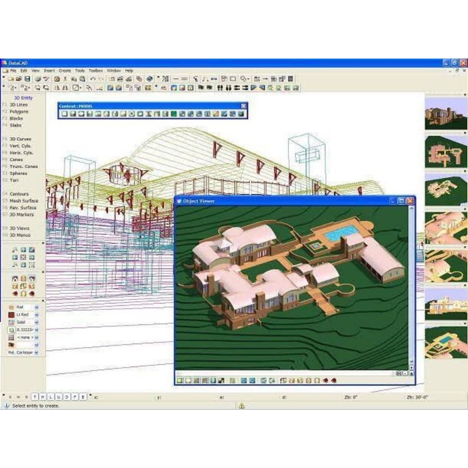Select the horseshoe-shaped icon in the views pad
Viewport: 468px width, 468px height.
coord(23,294)
